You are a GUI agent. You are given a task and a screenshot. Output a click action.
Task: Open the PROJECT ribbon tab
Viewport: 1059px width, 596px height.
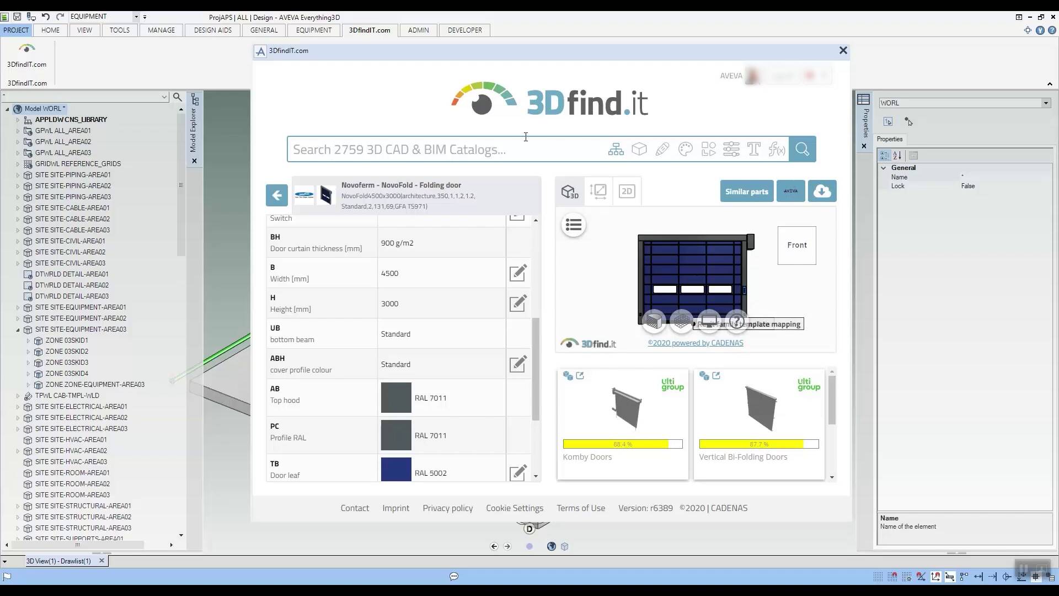click(x=16, y=30)
